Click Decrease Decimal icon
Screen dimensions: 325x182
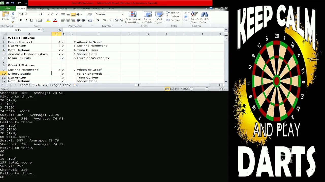[x=122, y=20]
